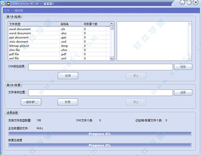201x156 pixels.
Task: Click the '.xml' suffix cell
Action: point(64,58)
